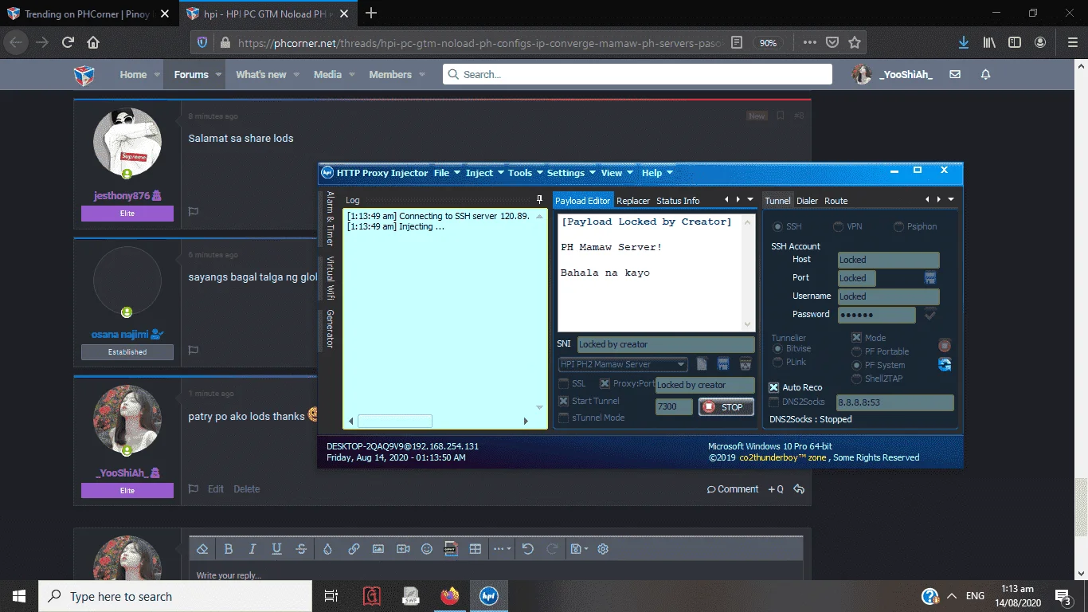Viewport: 1088px width, 612px height.
Task: Open jesthony876 profile link
Action: [x=127, y=195]
